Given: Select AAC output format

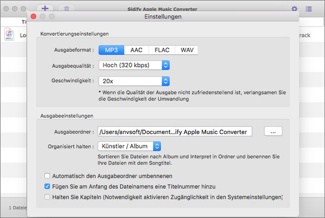Looking at the screenshot, I should (136, 50).
